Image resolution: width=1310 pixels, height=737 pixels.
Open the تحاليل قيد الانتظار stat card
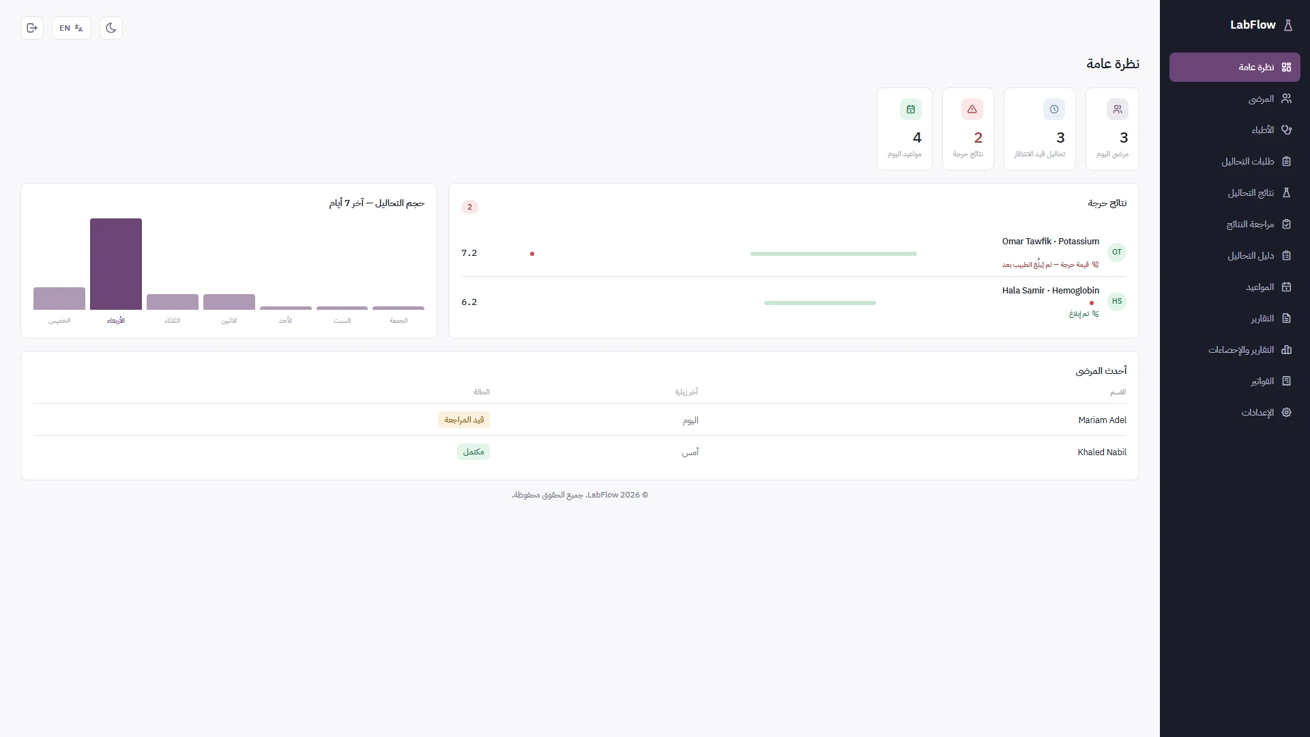[1040, 129]
